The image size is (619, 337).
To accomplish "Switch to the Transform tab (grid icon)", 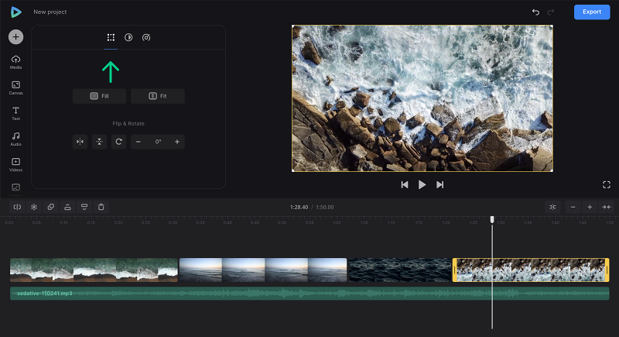I will click(x=111, y=37).
